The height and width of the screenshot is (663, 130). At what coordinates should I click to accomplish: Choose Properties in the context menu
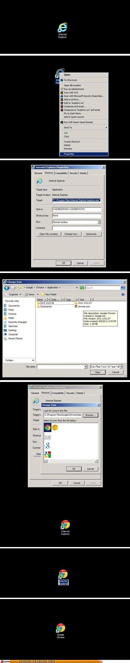pos(84,154)
